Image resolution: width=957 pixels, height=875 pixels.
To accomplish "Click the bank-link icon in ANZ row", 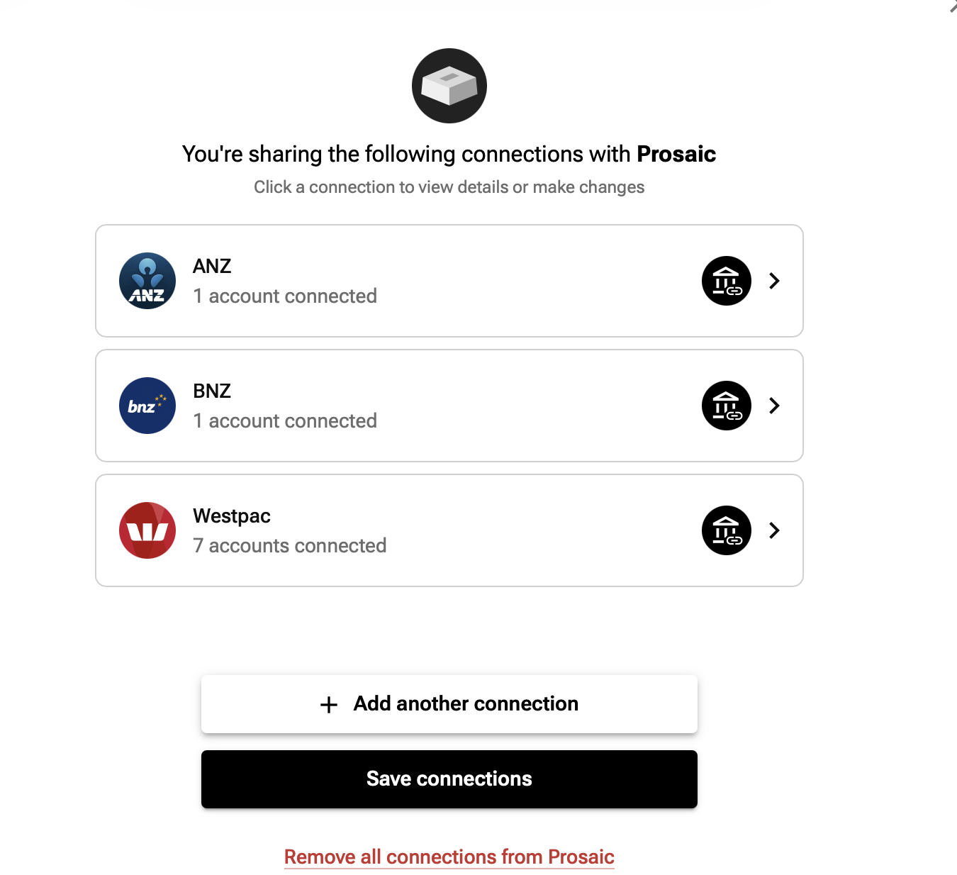I will (727, 281).
